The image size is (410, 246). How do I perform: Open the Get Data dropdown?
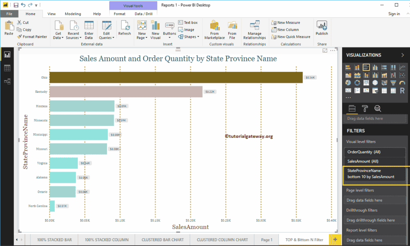point(59,36)
